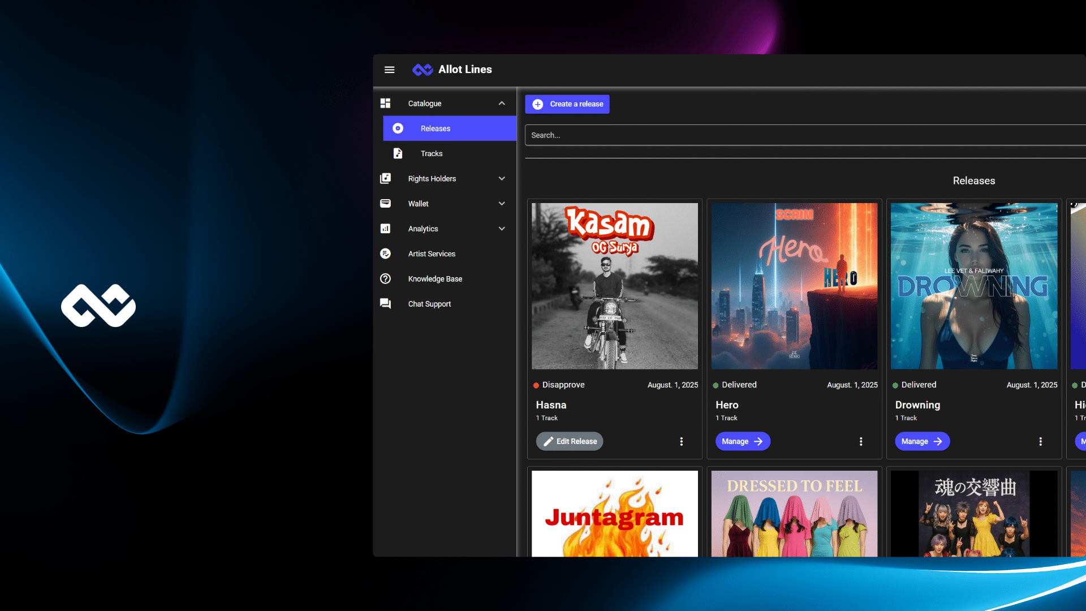Open Rights Holders via its icon
The image size is (1086, 611).
(385, 178)
